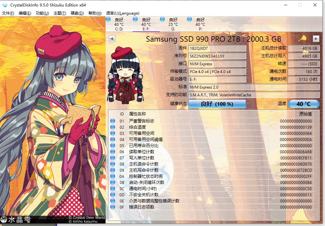Viewport: 325px width, 226px height.
Task: Click host total writes value 4905 GB
Action: click(304, 56)
